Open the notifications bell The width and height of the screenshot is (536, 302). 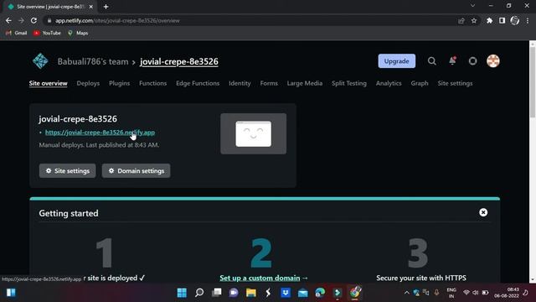(452, 61)
